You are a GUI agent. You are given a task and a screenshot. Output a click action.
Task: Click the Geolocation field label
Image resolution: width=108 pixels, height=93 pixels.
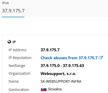[x=19, y=90]
